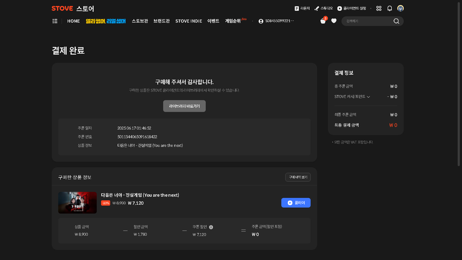The height and width of the screenshot is (260, 462).
Task: Click the 결제 정보 panel heading
Action: [344, 73]
